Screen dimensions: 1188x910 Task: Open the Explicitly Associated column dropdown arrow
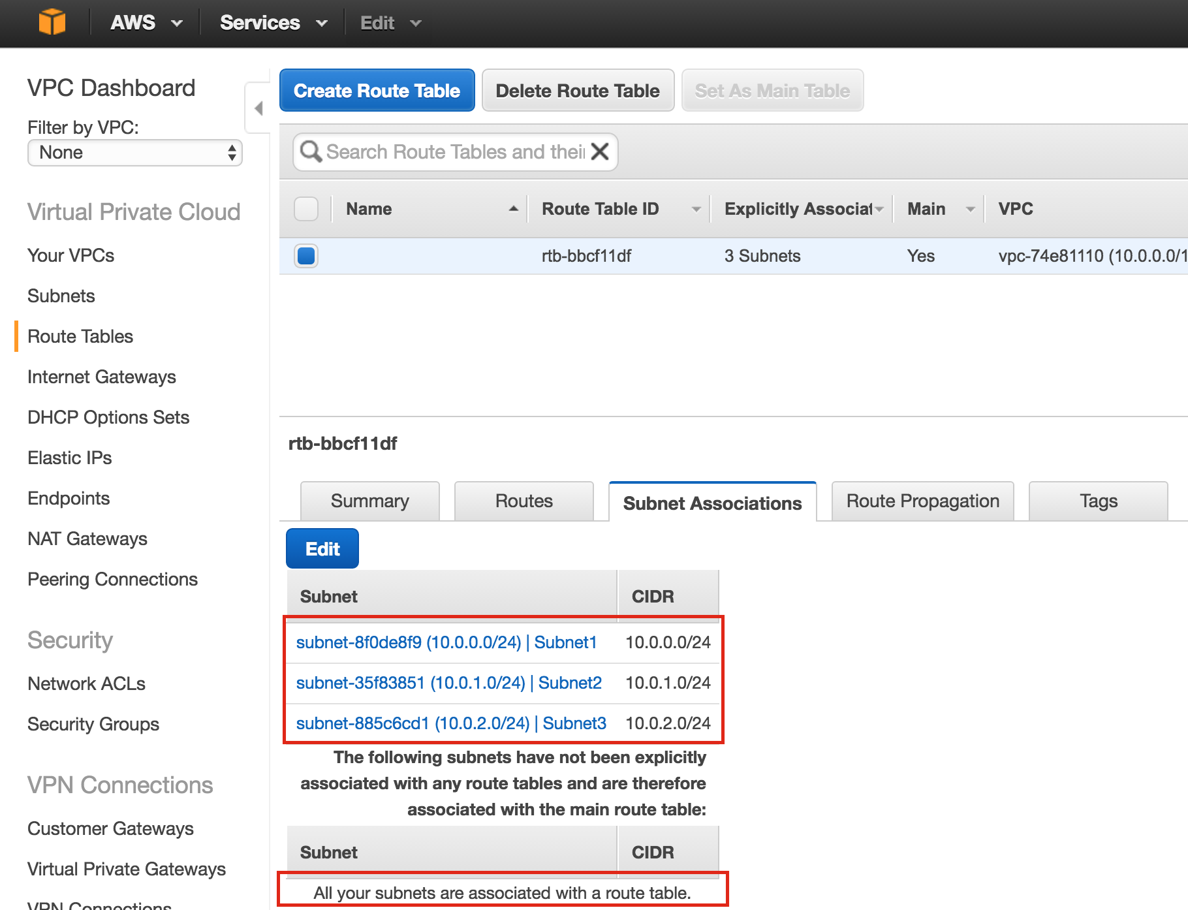pos(879,210)
